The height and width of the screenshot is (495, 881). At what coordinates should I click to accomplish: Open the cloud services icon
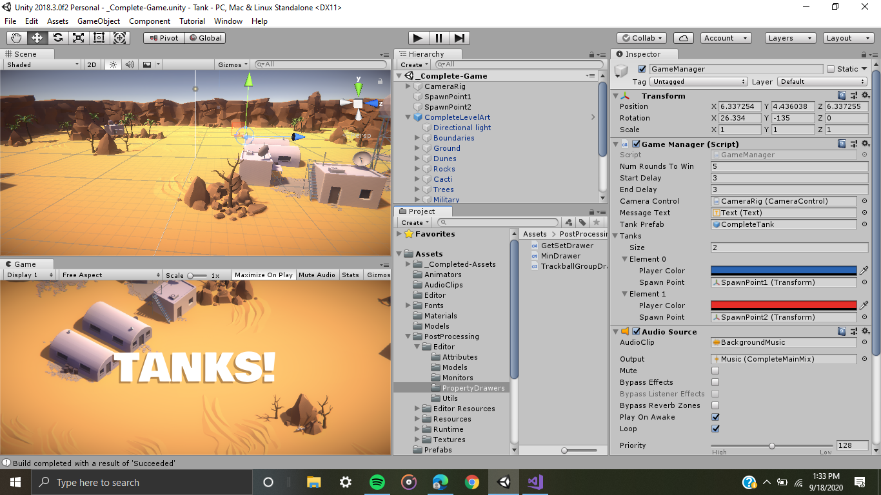[x=684, y=38]
